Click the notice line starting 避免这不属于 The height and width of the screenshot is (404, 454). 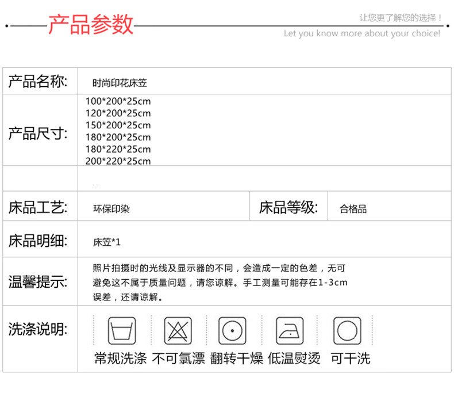pos(220,283)
